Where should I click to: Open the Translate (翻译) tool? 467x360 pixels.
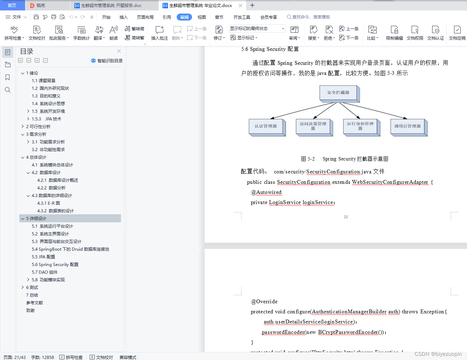[99, 33]
